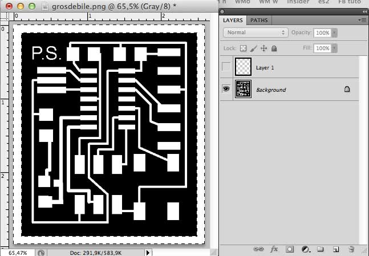Click Doc: 291,9K/583,9K status text

(x=96, y=253)
